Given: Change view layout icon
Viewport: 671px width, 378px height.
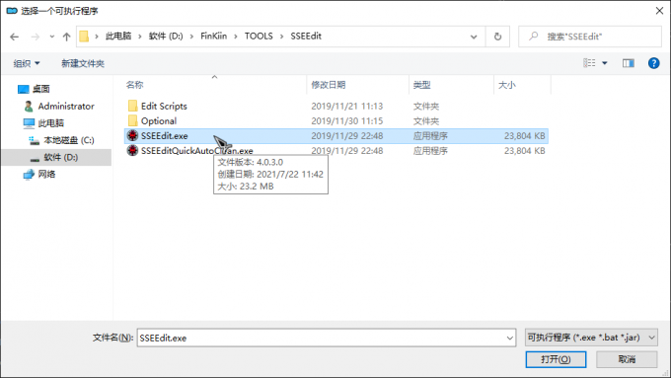Looking at the screenshot, I should (589, 63).
